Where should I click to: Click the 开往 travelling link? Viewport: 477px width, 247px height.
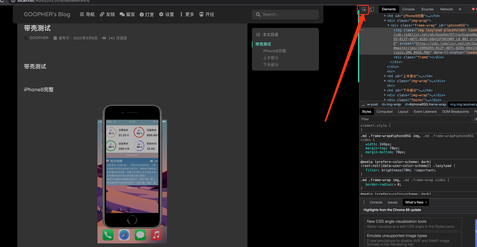(207, 14)
